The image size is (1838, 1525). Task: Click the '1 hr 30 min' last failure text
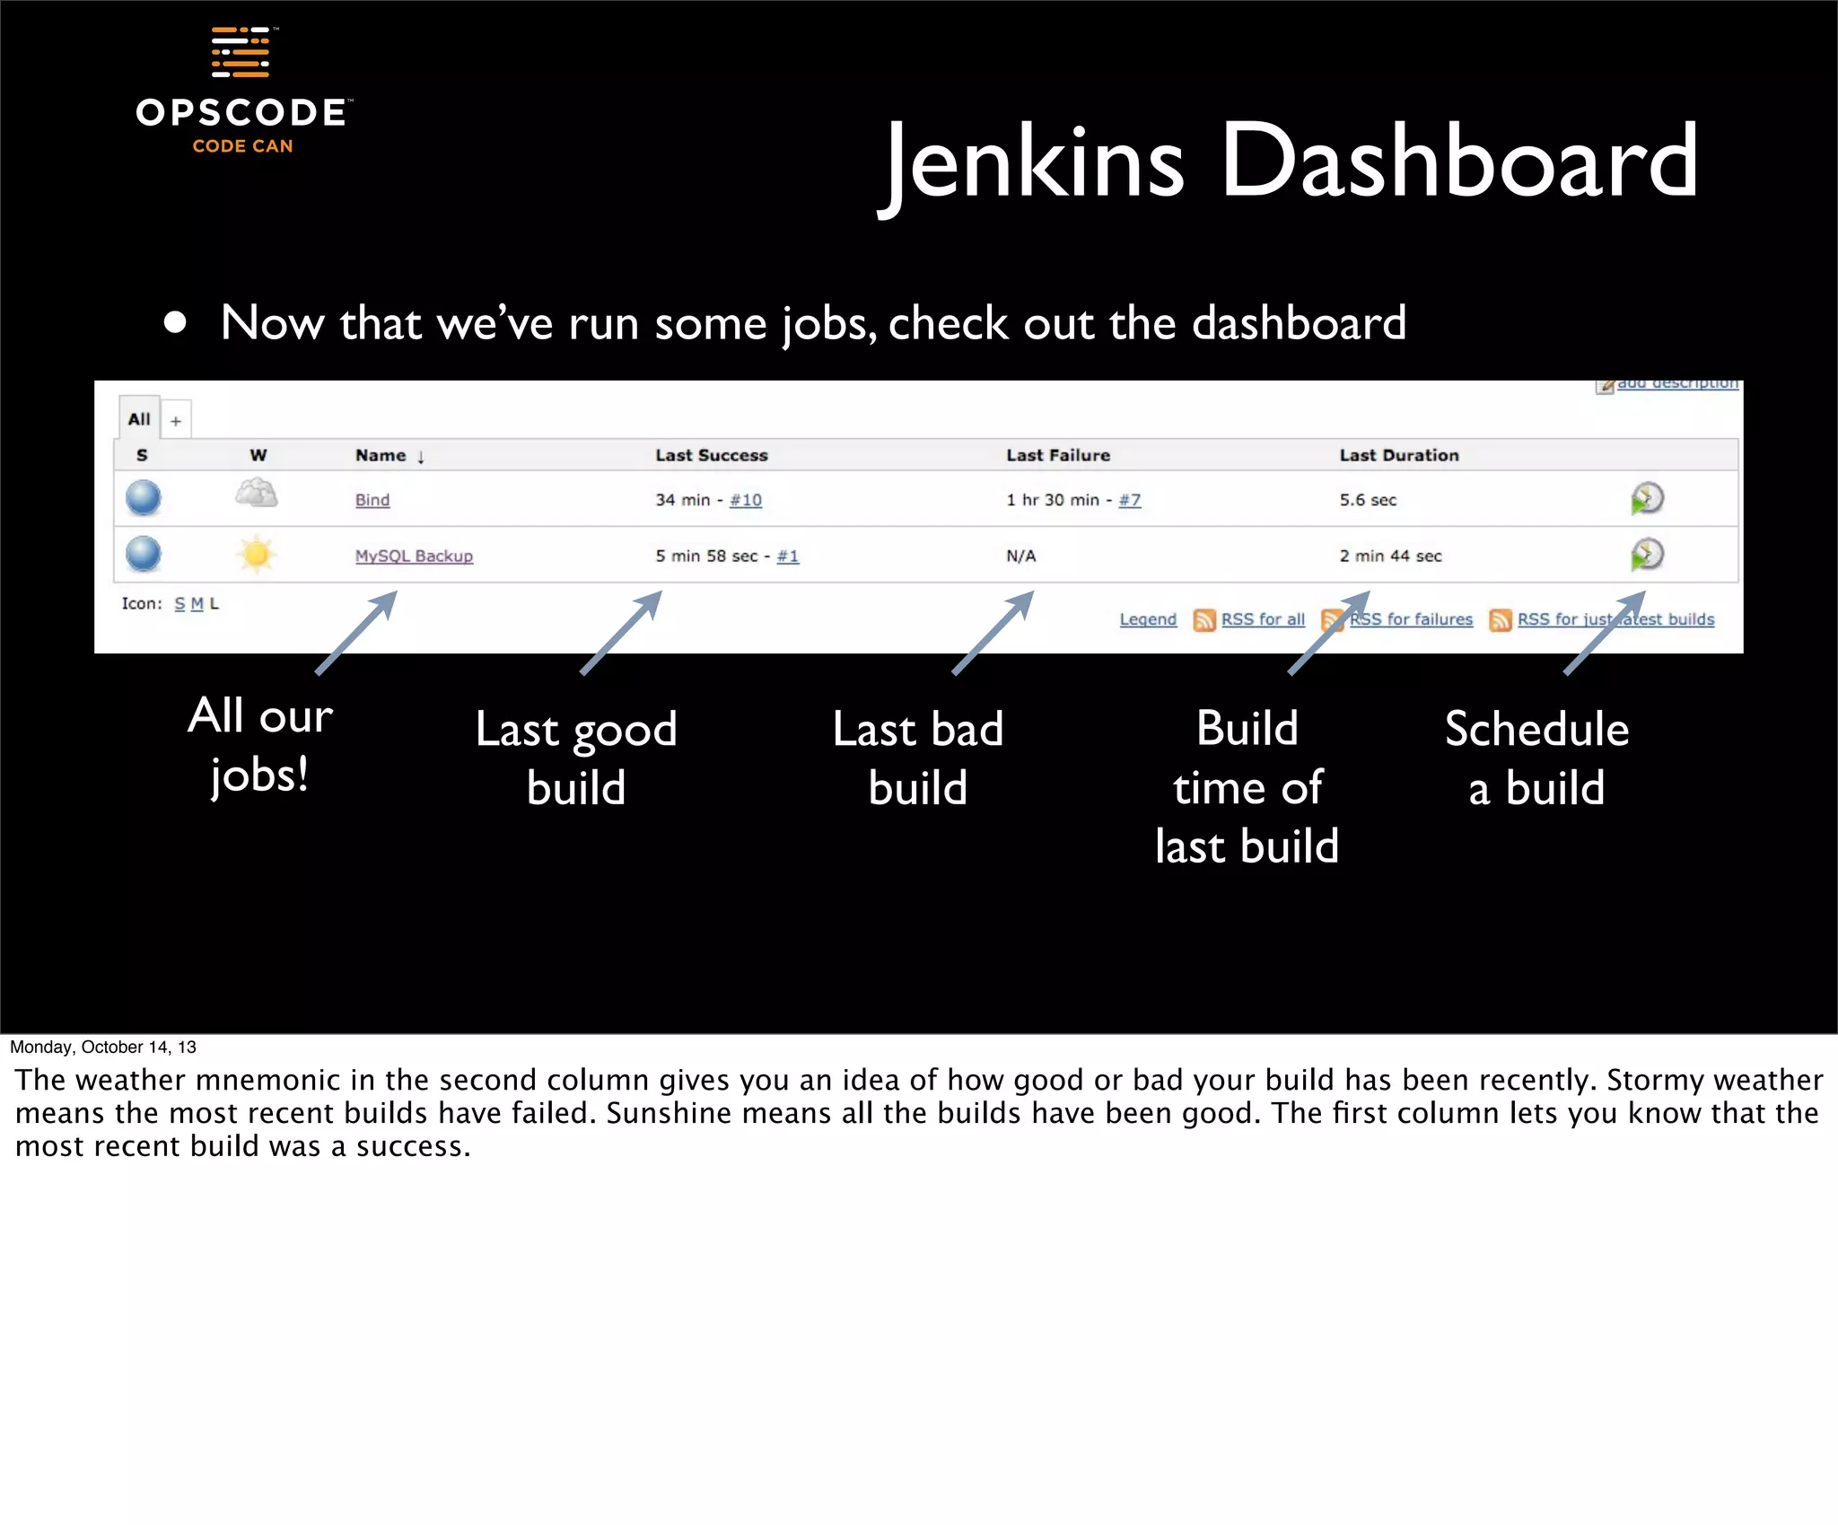click(1052, 500)
